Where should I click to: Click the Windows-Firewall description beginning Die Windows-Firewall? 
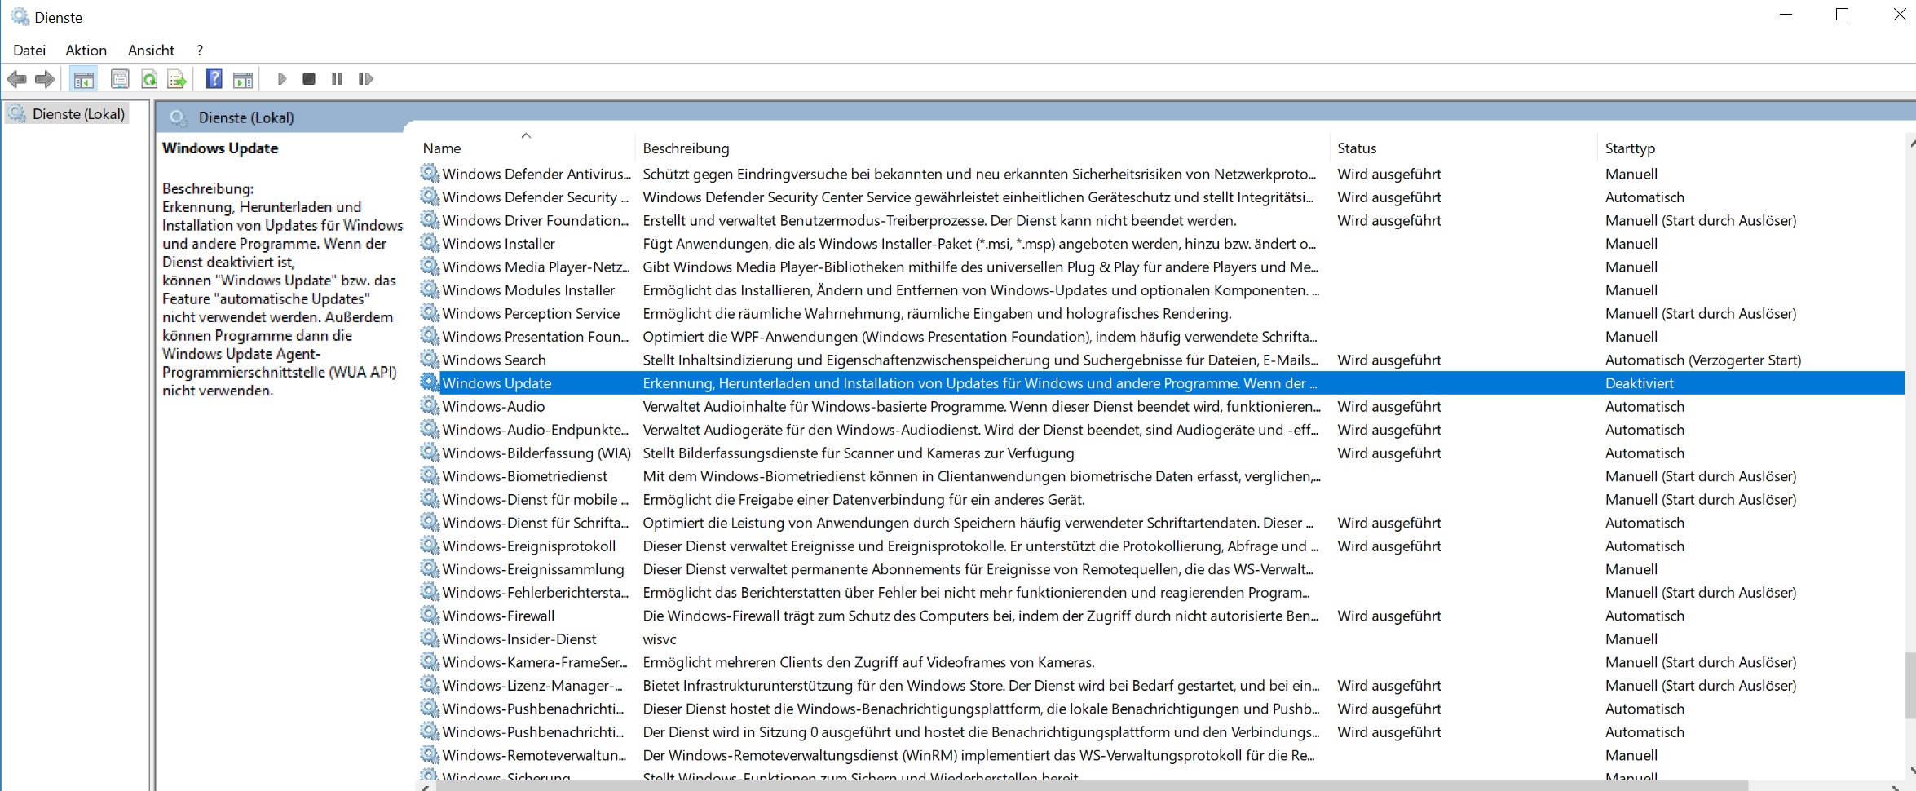980,616
